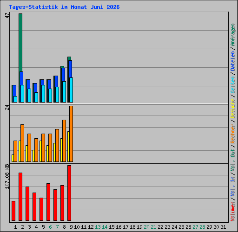The height and width of the screenshot is (232, 238).
Task: Click the chart title 'Tages-Statistik im Monat Juni 2026'
Action: pyautogui.click(x=64, y=7)
